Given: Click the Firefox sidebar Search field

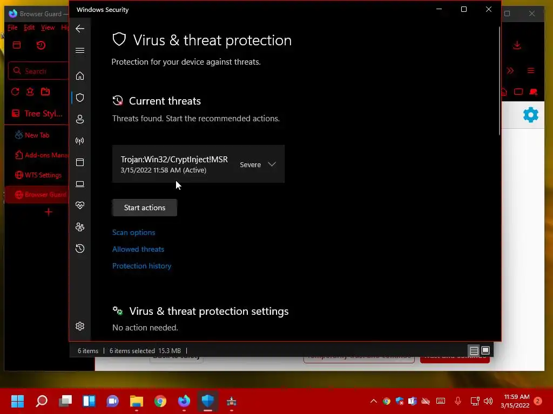Looking at the screenshot, I should tap(38, 71).
